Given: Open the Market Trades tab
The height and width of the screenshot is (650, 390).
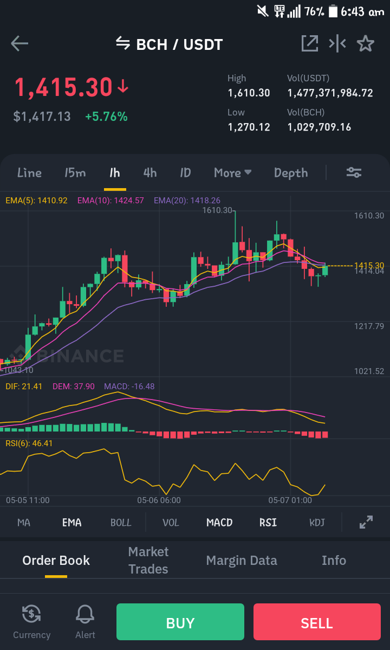Looking at the screenshot, I should pos(148,560).
